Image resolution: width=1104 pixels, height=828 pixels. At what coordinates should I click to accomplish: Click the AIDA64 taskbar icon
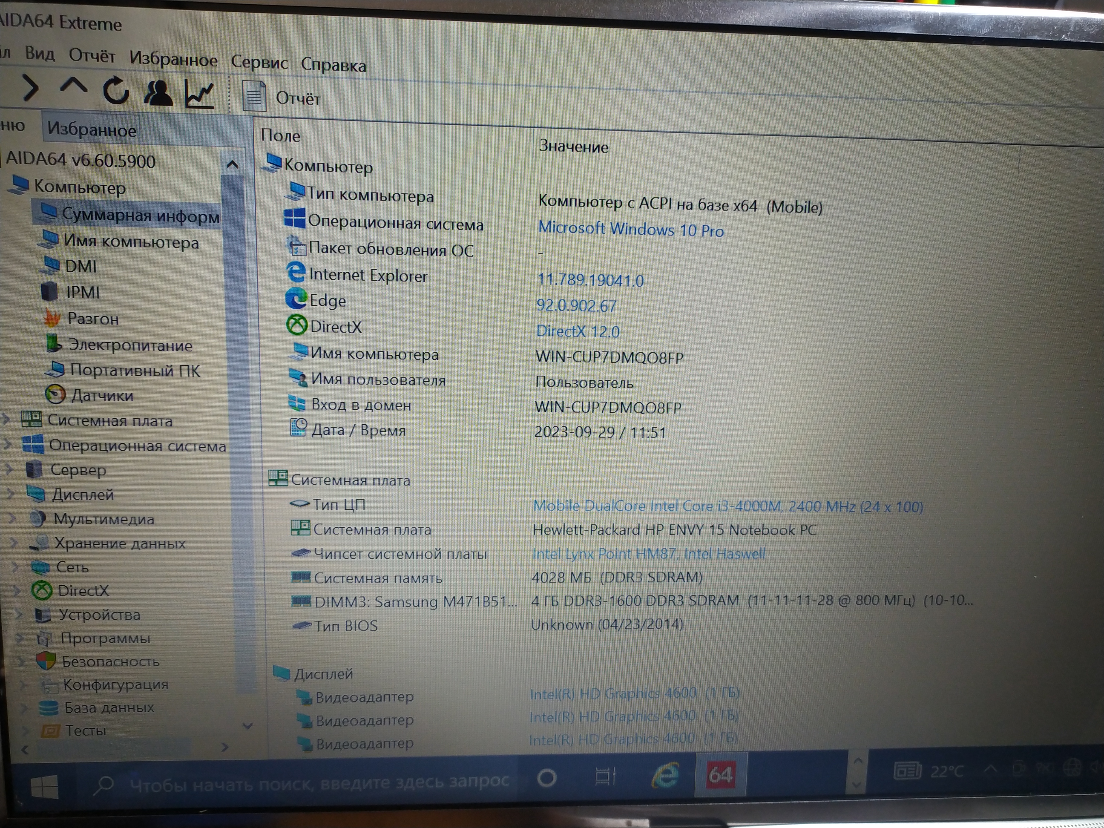click(720, 774)
